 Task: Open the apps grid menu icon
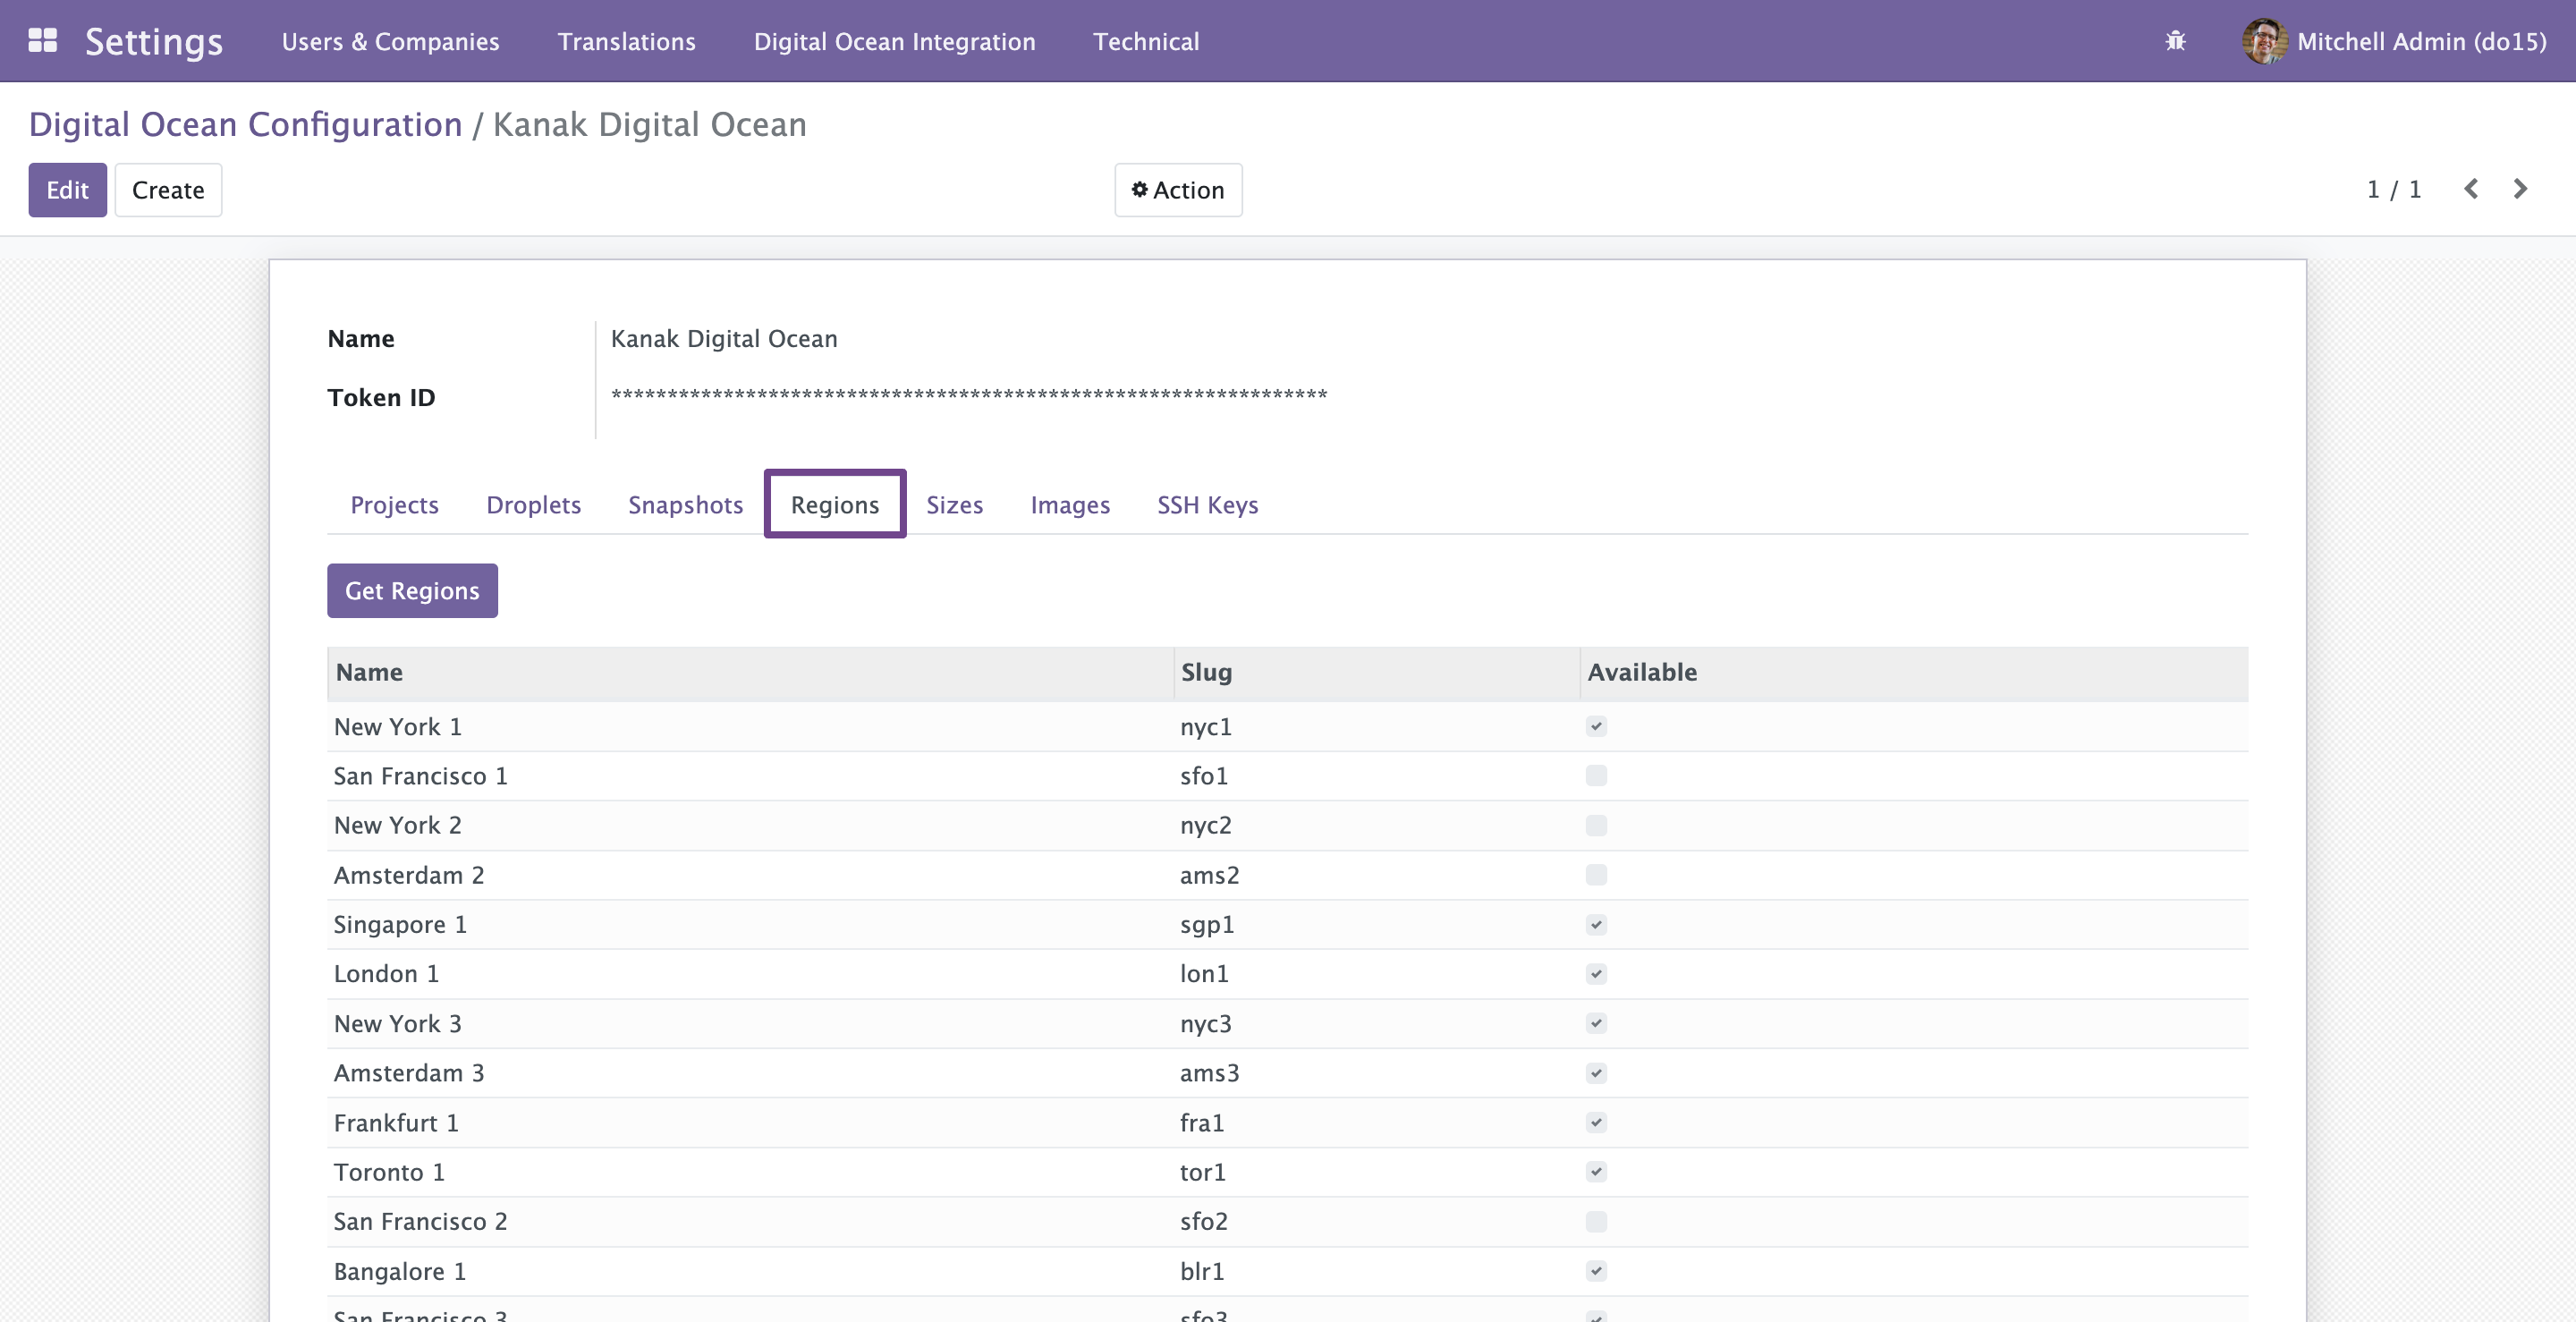[42, 41]
